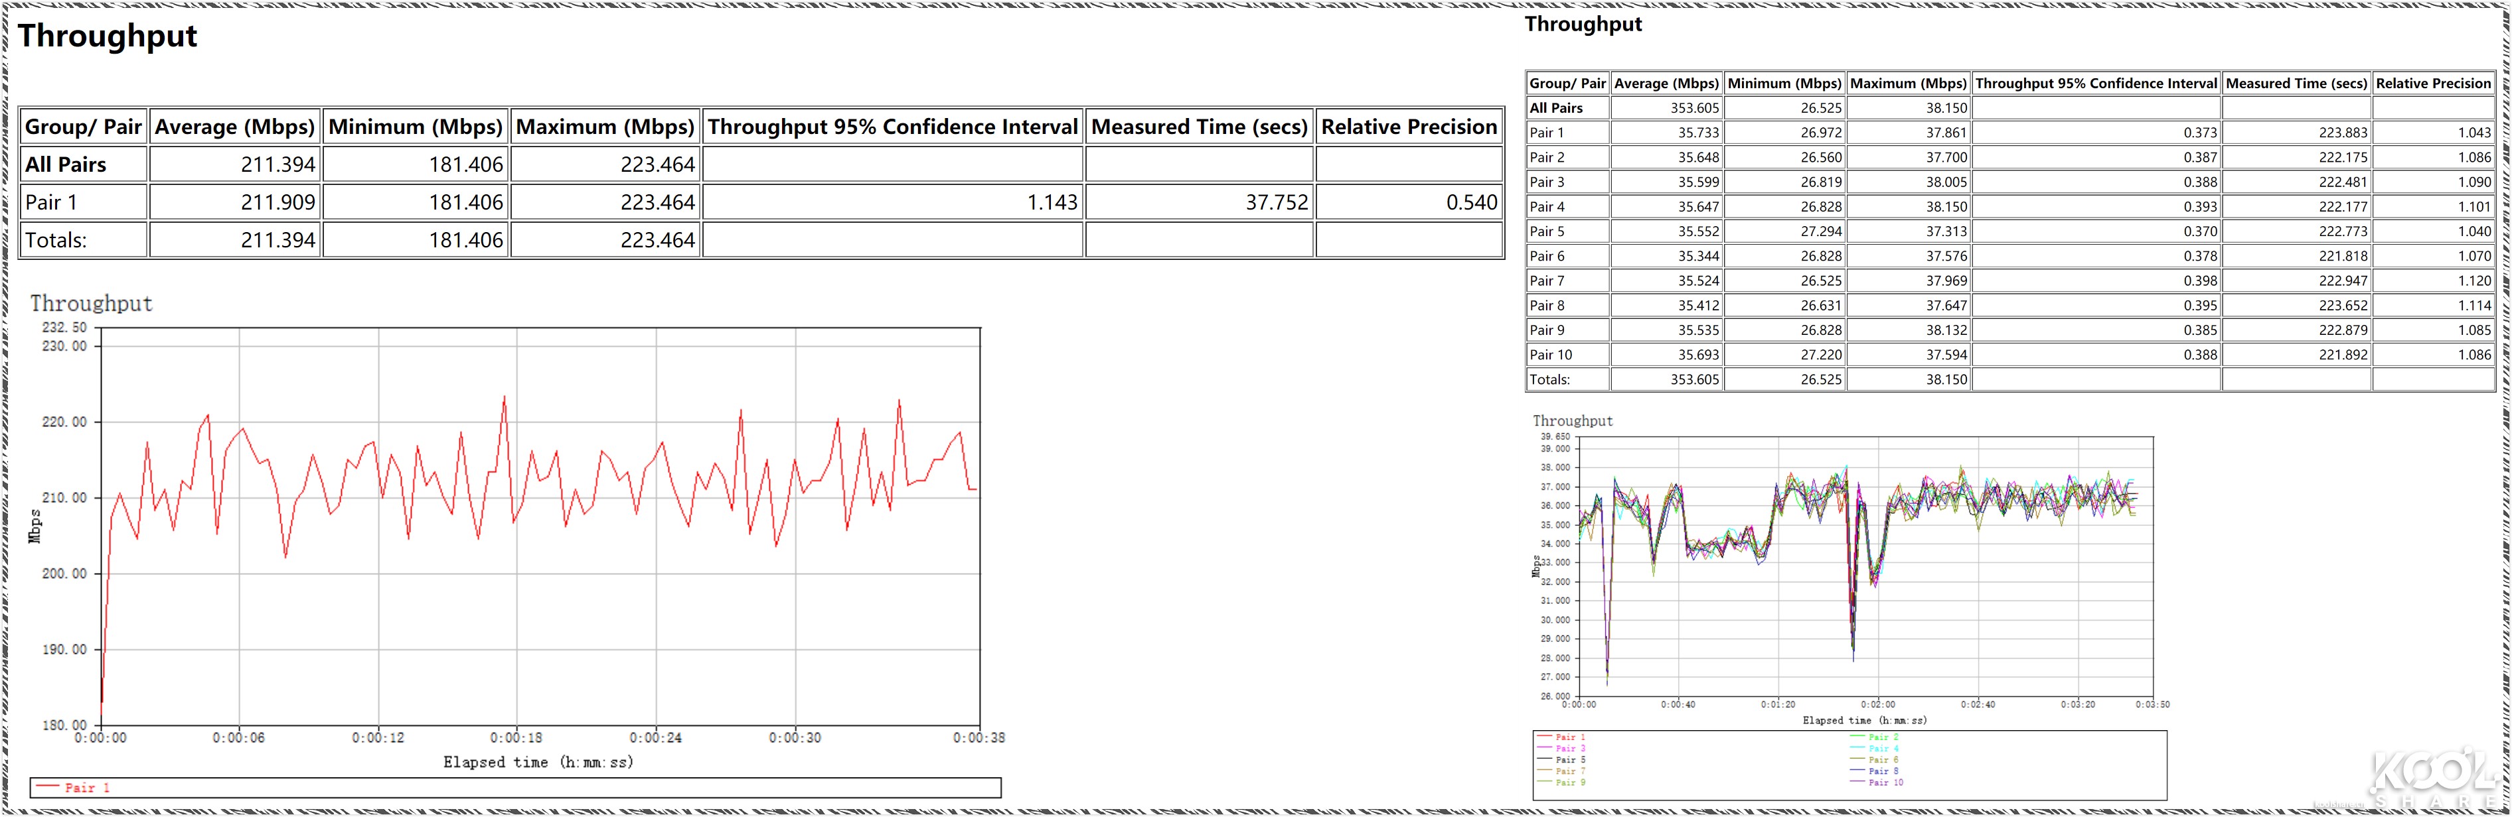Click the koolshare.cn watermark URL text
Image resolution: width=2512 pixels, height=817 pixels.
pos(2340,805)
